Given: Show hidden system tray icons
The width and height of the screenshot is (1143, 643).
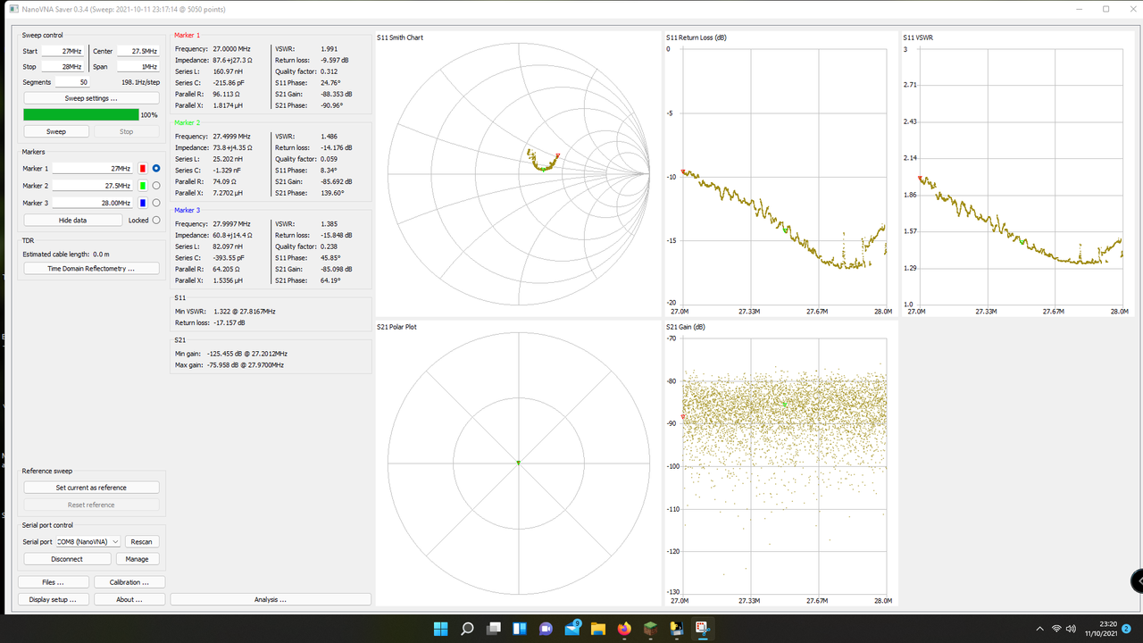Looking at the screenshot, I should coord(1039,629).
